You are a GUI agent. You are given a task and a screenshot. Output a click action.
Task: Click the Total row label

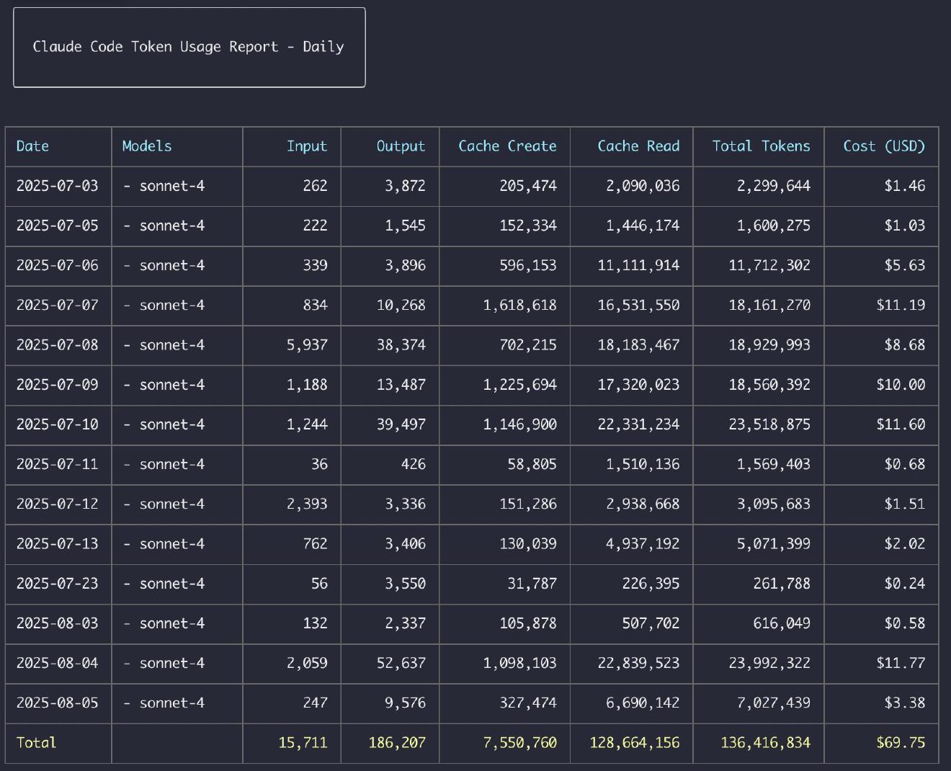point(36,743)
